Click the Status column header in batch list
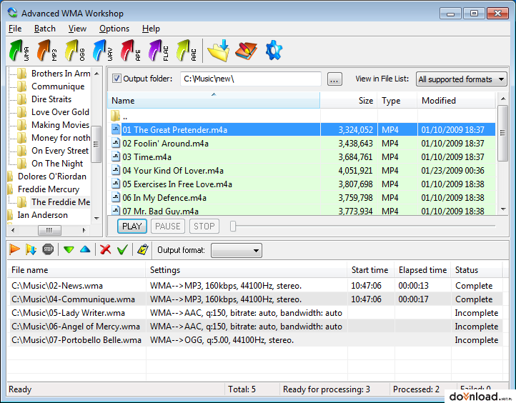The width and height of the screenshot is (516, 403). coord(477,270)
